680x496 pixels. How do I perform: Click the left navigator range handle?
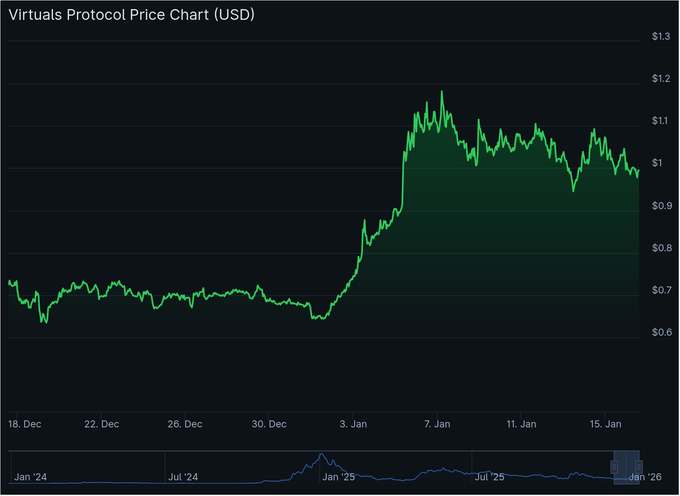click(614, 467)
